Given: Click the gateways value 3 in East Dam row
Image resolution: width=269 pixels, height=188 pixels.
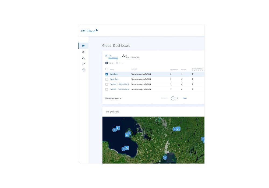Looking at the screenshot, I should [171, 74].
